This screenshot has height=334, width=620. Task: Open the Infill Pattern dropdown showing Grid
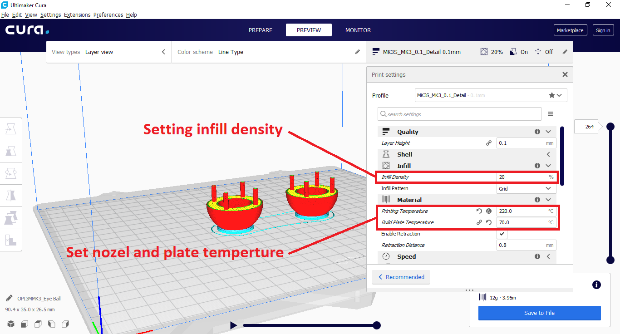[x=526, y=188]
